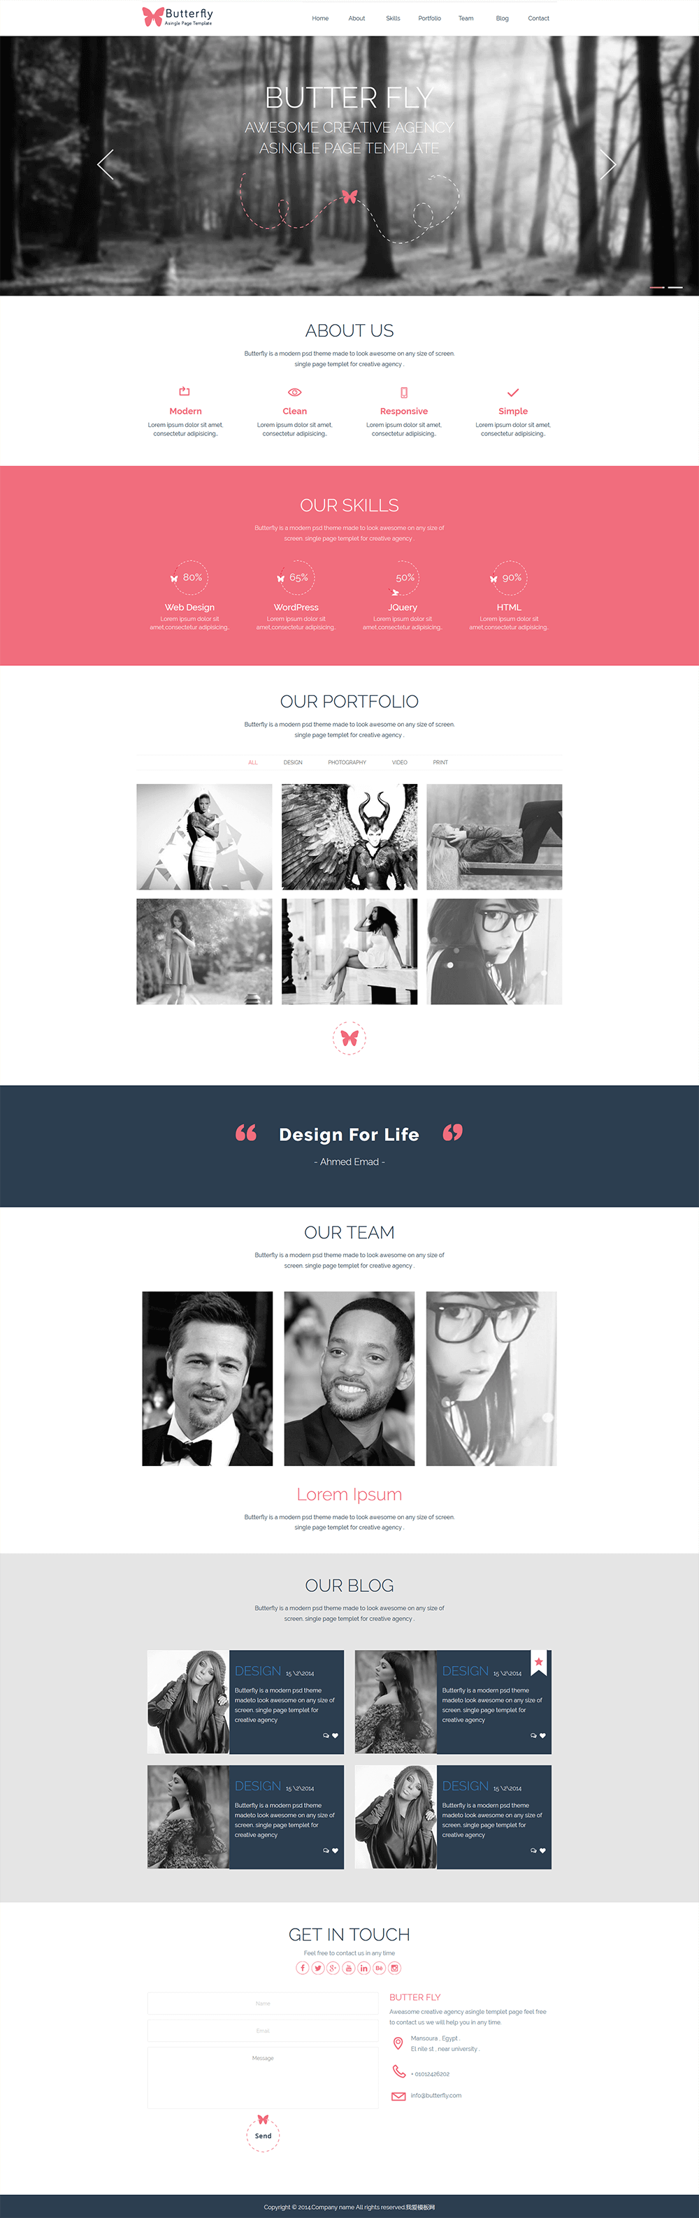Screen dimensions: 699x2218
Task: Load more portfolio with butterfly circle
Action: pos(349,1038)
